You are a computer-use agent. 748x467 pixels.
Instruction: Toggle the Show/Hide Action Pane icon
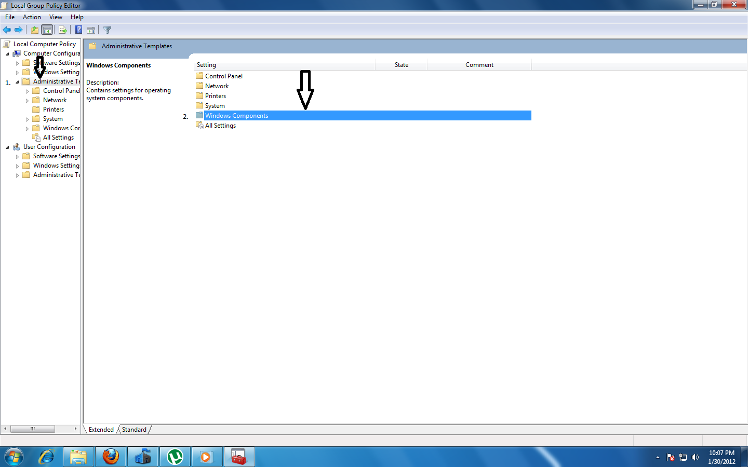tap(91, 30)
